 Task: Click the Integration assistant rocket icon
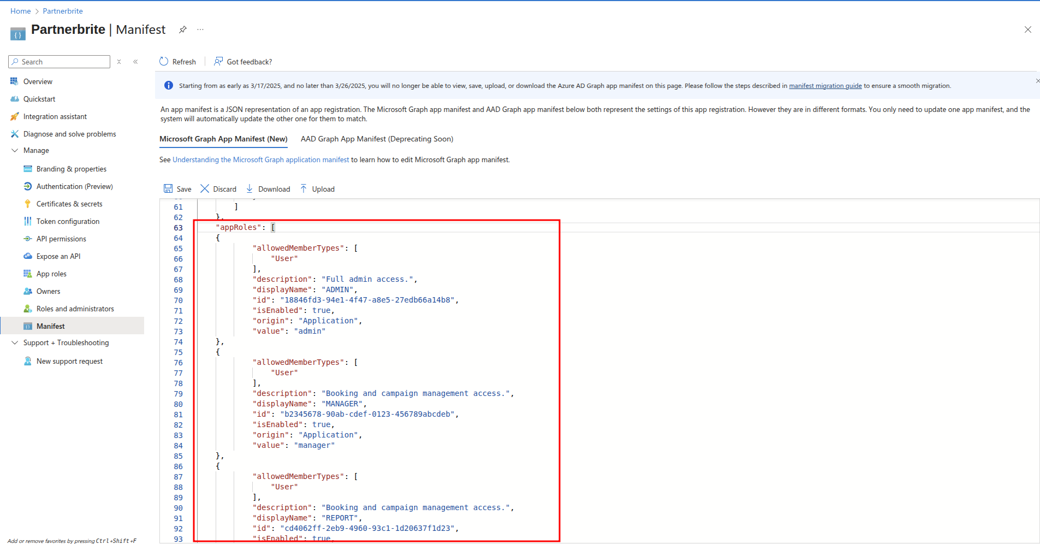click(x=14, y=116)
